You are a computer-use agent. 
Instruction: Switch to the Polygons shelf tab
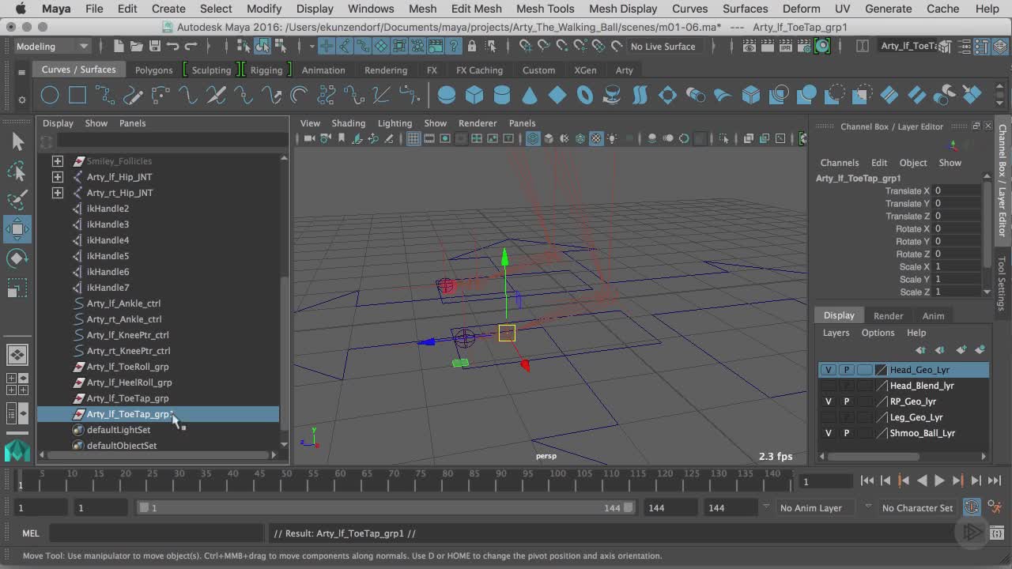pos(153,70)
